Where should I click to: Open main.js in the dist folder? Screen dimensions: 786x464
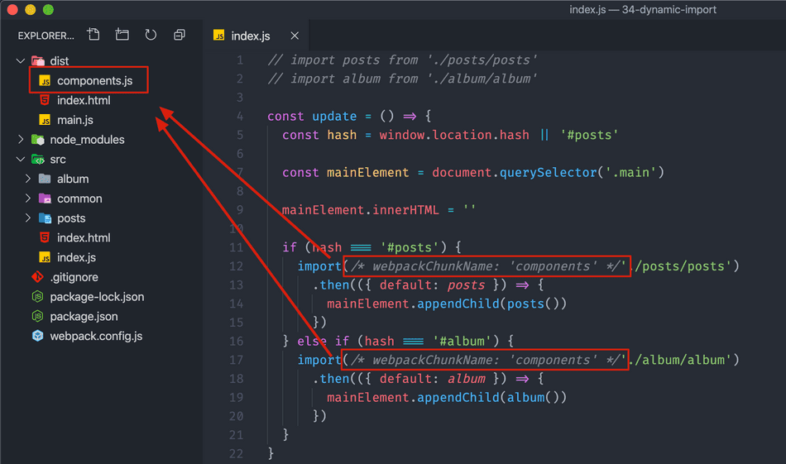point(74,120)
